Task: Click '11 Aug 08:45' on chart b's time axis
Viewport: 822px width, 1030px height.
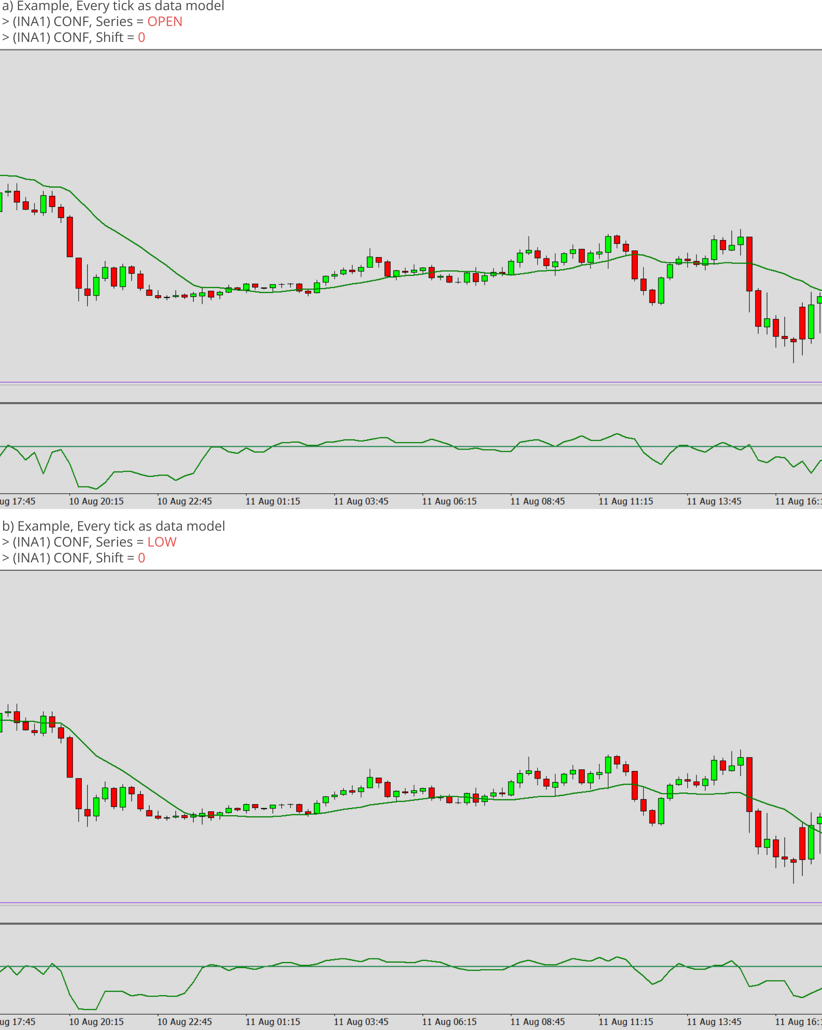Action: pyautogui.click(x=538, y=1022)
